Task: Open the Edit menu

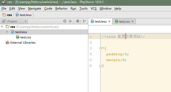Action: pos(12,9)
